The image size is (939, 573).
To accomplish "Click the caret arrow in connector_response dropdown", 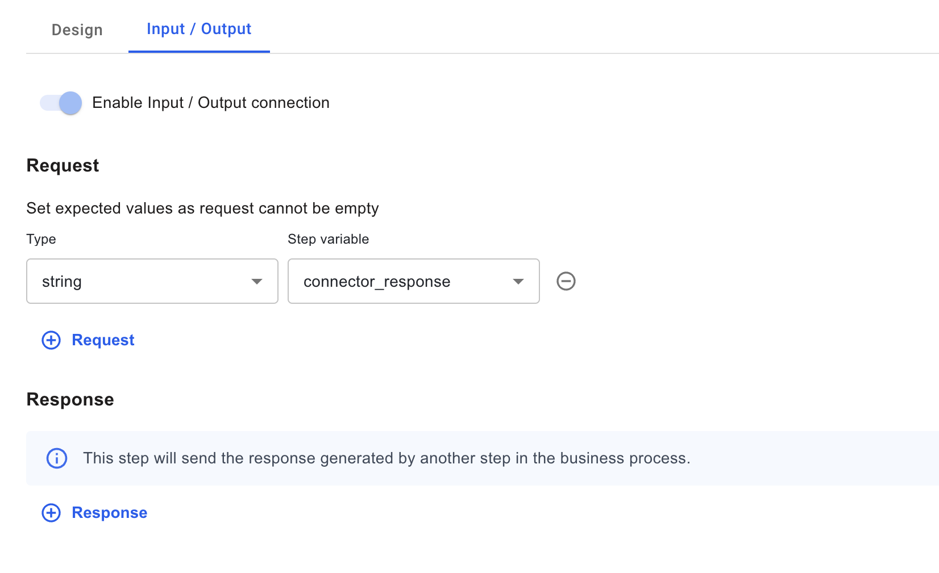I will [x=518, y=282].
